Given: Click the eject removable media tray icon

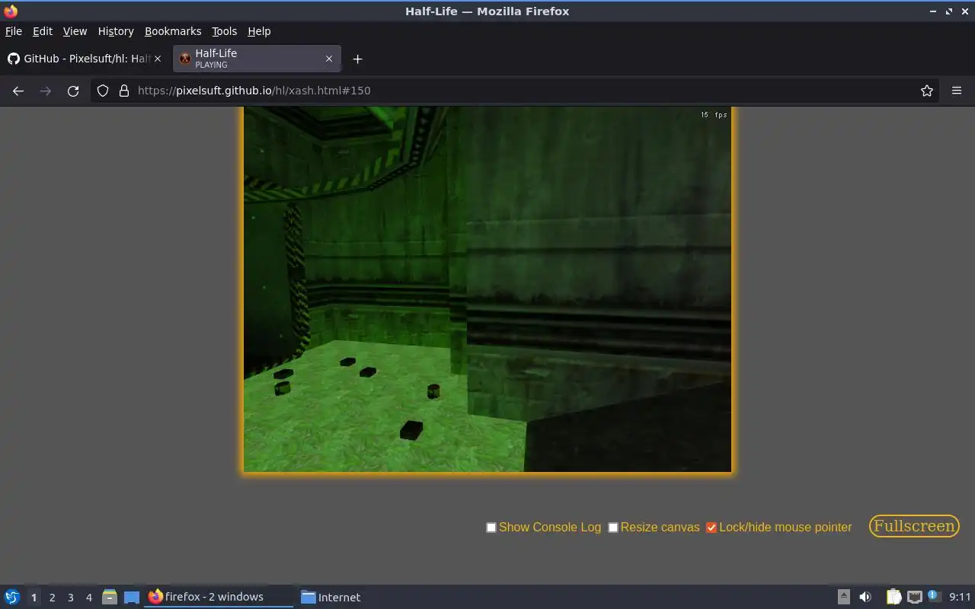Looking at the screenshot, I should click(843, 597).
